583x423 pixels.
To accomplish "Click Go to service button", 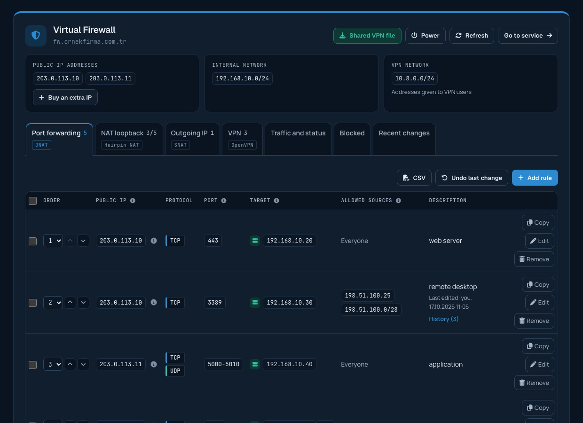I will click(528, 36).
